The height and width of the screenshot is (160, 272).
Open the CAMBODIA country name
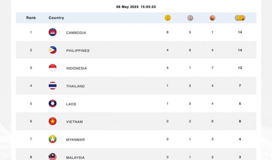[76, 33]
